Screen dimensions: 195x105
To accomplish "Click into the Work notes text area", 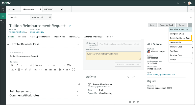I will click(113, 56).
